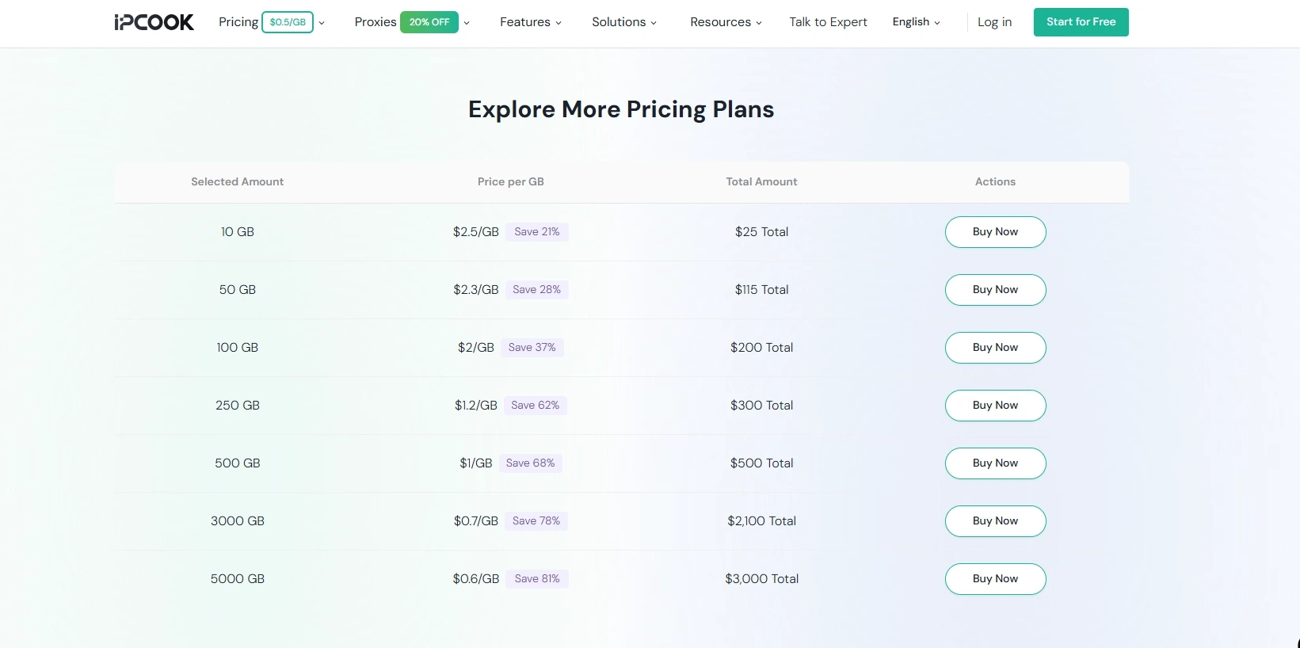Buy Now for the 5000 GB plan
This screenshot has height=648, width=1300.
tap(994, 579)
